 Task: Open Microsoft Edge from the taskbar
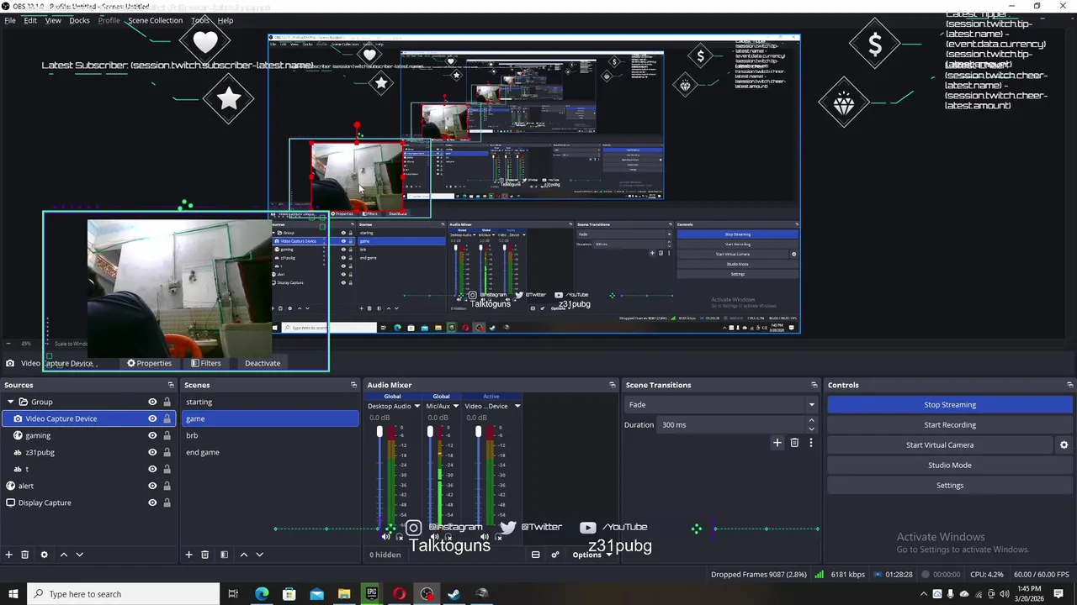click(x=262, y=594)
